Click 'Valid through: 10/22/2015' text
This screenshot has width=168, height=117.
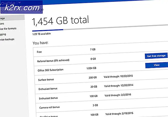pyautogui.click(x=118, y=76)
